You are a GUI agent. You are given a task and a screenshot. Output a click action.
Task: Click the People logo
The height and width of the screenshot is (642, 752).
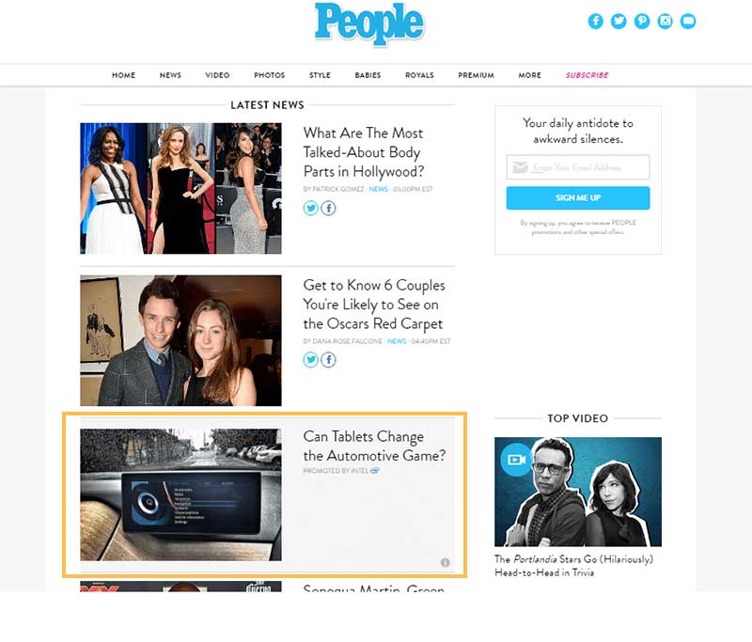point(369,23)
